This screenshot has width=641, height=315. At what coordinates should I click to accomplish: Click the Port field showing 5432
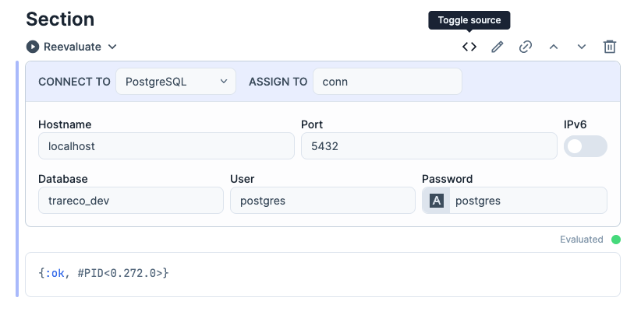click(429, 145)
